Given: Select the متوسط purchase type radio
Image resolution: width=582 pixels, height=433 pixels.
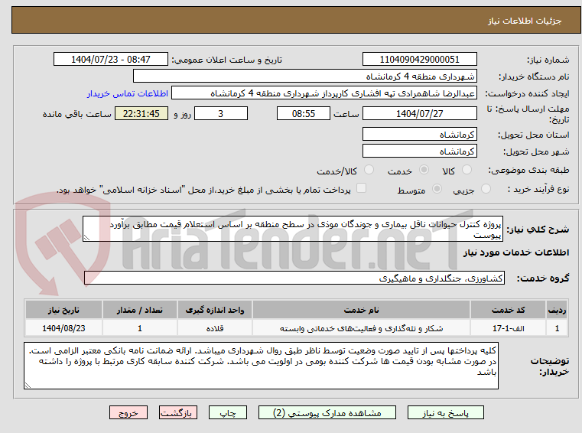Looking at the screenshot, I should coord(437,189).
